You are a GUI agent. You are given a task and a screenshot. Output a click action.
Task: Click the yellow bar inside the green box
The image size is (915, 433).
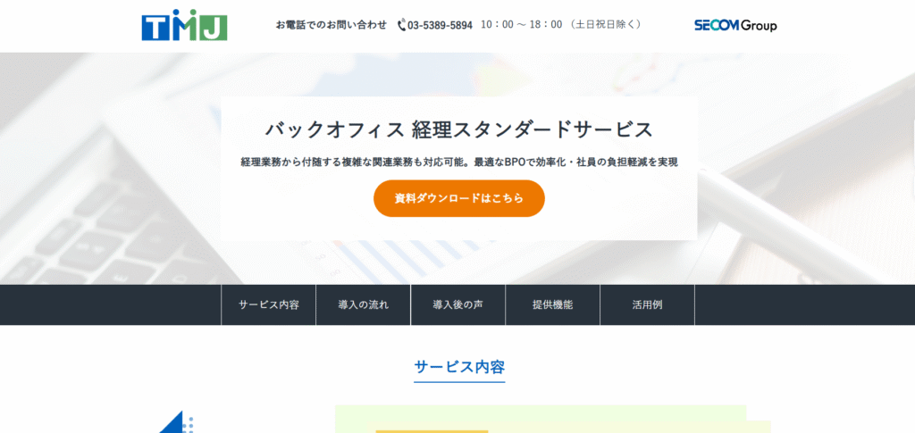click(x=432, y=430)
